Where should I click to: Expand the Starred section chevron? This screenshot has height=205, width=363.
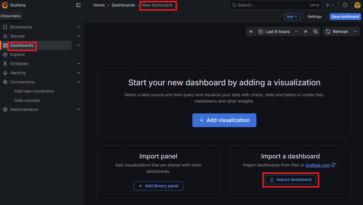point(79,36)
